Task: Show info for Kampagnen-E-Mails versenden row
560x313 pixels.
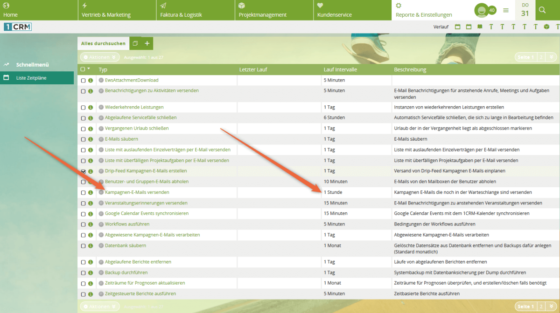Action: coord(91,192)
